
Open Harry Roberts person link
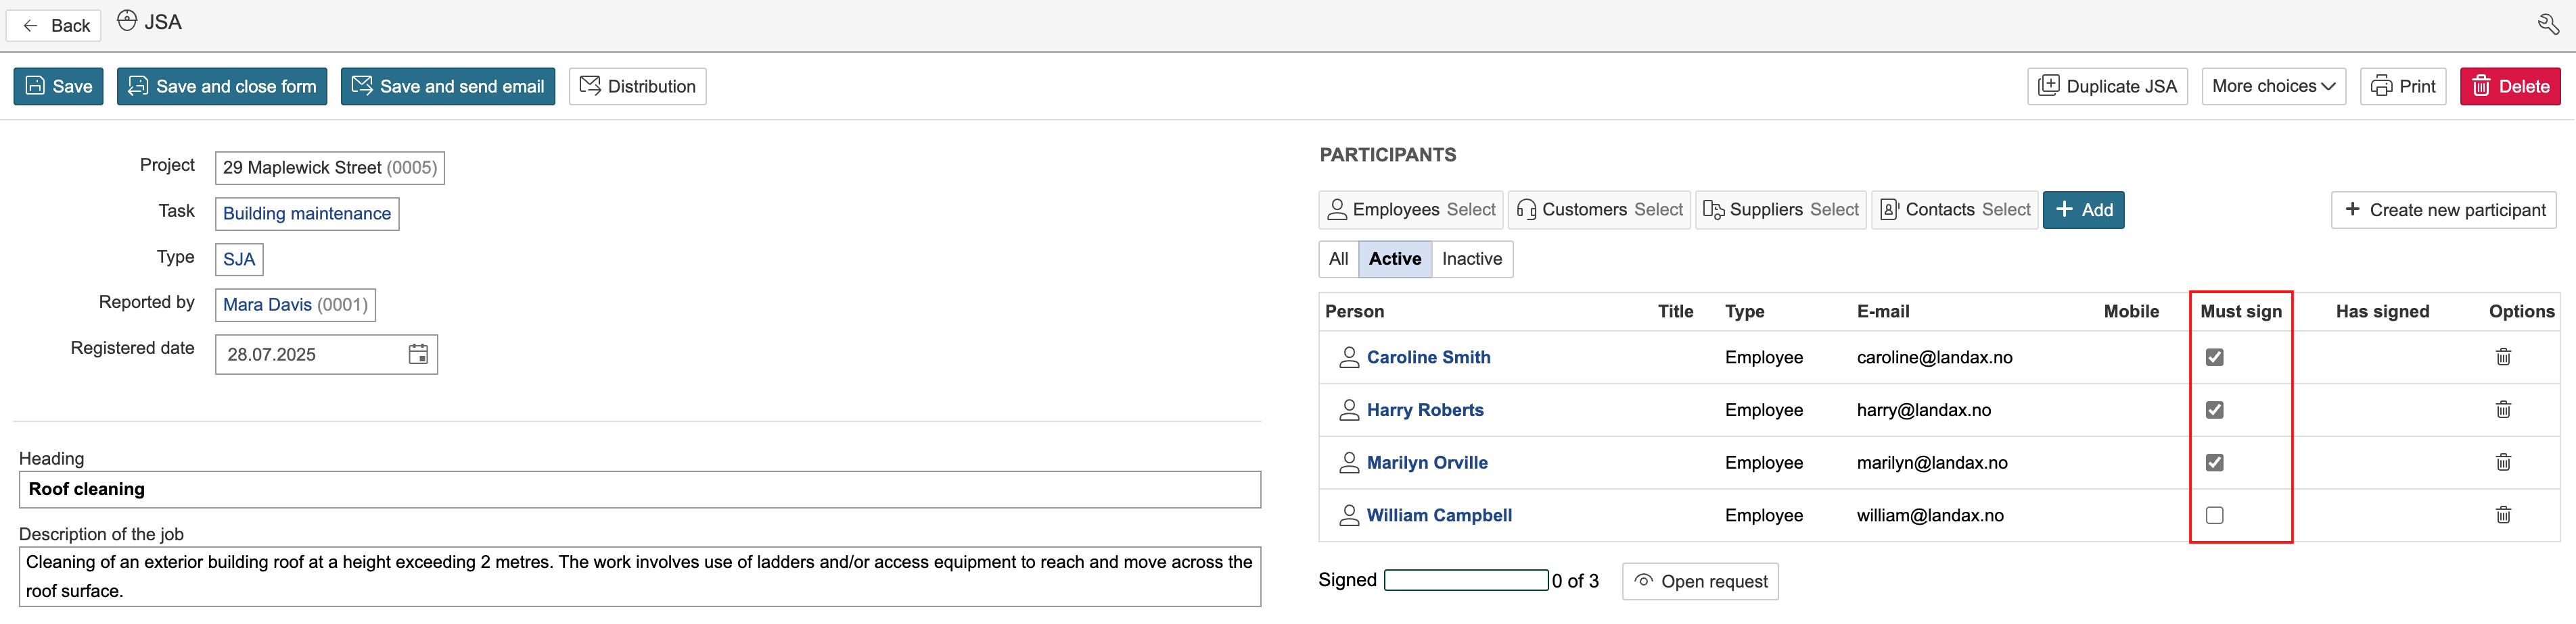tap(1424, 411)
